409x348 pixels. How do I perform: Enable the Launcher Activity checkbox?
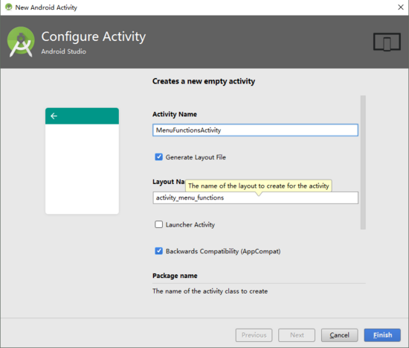coord(158,224)
